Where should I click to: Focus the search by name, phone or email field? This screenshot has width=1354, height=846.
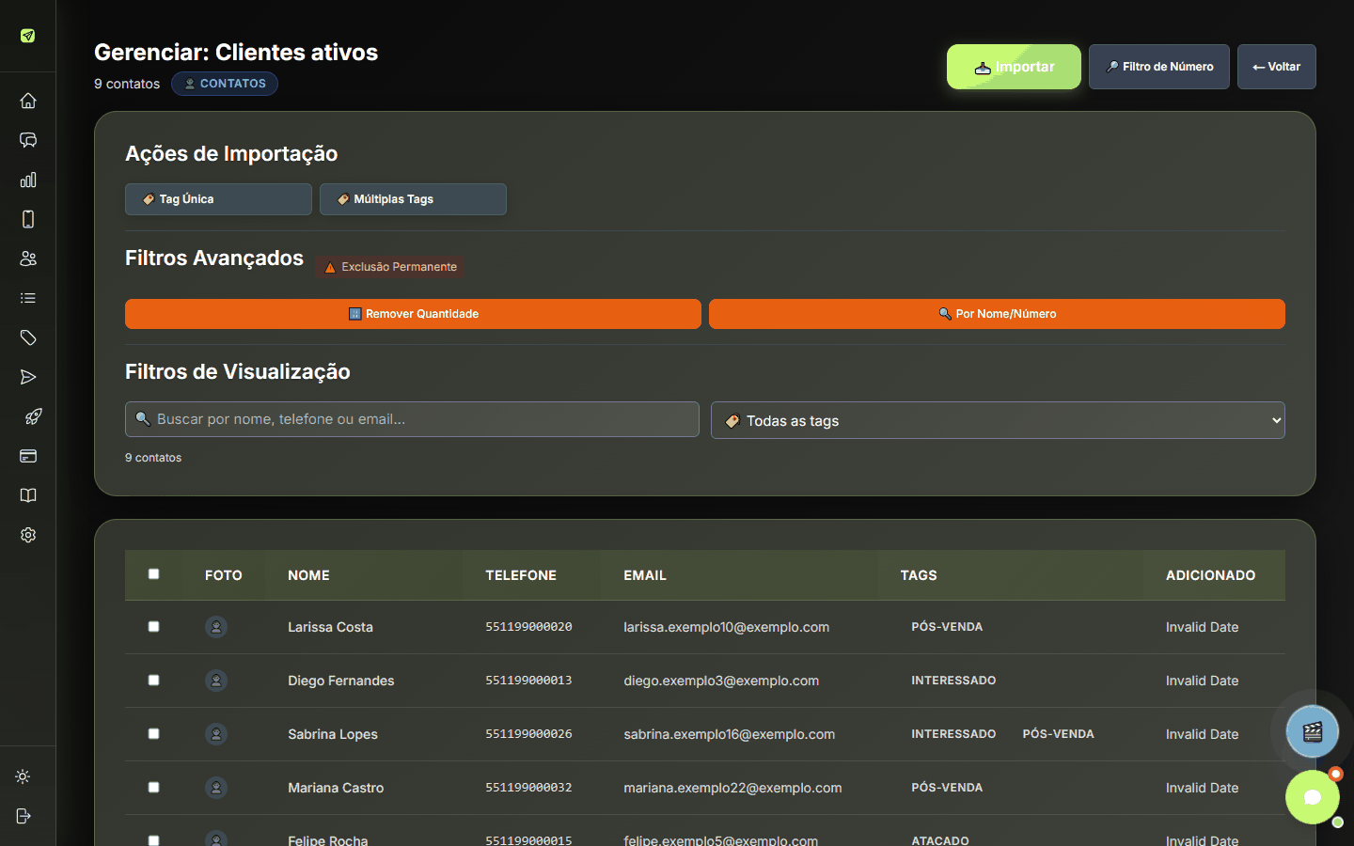point(412,419)
